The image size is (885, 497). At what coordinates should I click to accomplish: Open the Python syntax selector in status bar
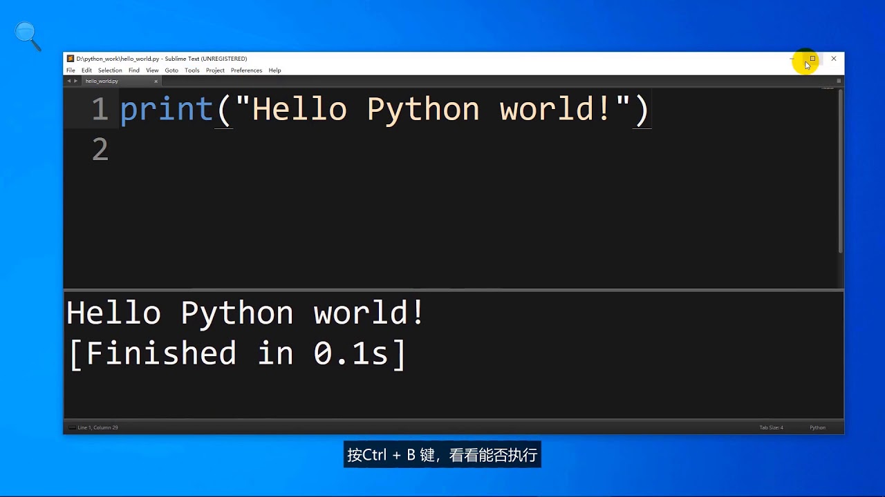818,427
